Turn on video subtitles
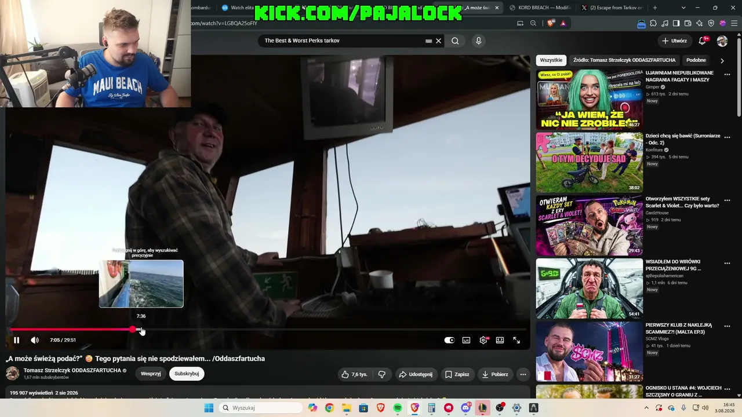742x417 pixels. click(x=466, y=340)
